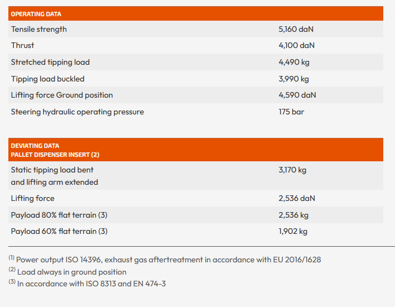Screen dimensions: 395x307
Task: Select the Tensile strength row label
Action: 39,29
